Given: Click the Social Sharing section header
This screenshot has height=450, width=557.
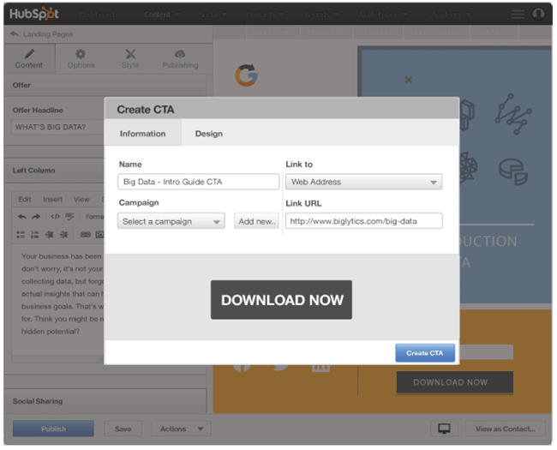Looking at the screenshot, I should (x=105, y=401).
